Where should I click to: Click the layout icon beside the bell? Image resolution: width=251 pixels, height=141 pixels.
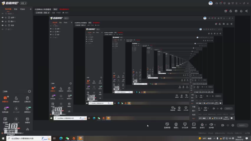[x=236, y=11]
